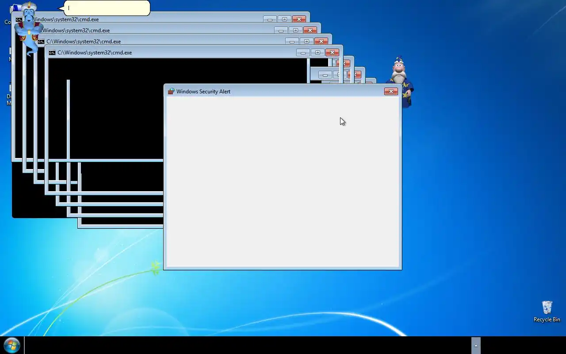This screenshot has width=566, height=354.
Task: Maximize the uppermost cmd.exe window
Action: coord(284,19)
